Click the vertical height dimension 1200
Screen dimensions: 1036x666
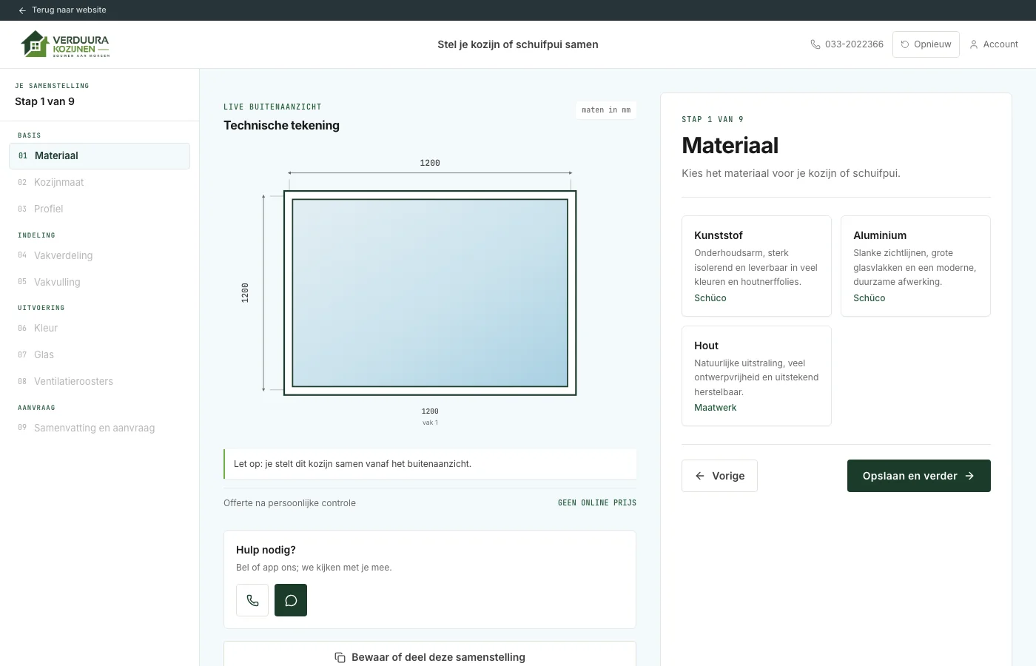click(245, 293)
